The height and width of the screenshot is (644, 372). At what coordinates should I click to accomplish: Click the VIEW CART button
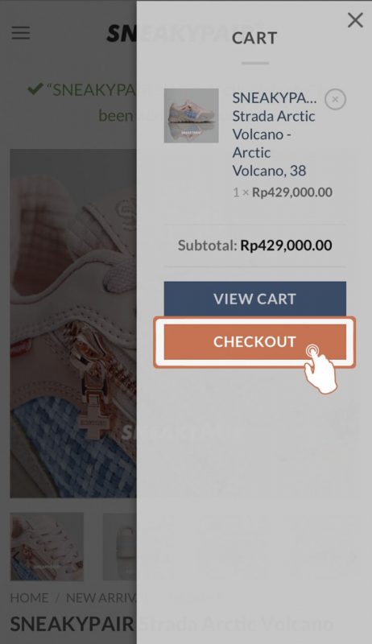(255, 299)
